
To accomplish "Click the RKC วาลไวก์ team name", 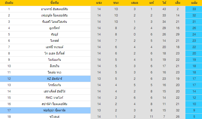I will [54, 98].
